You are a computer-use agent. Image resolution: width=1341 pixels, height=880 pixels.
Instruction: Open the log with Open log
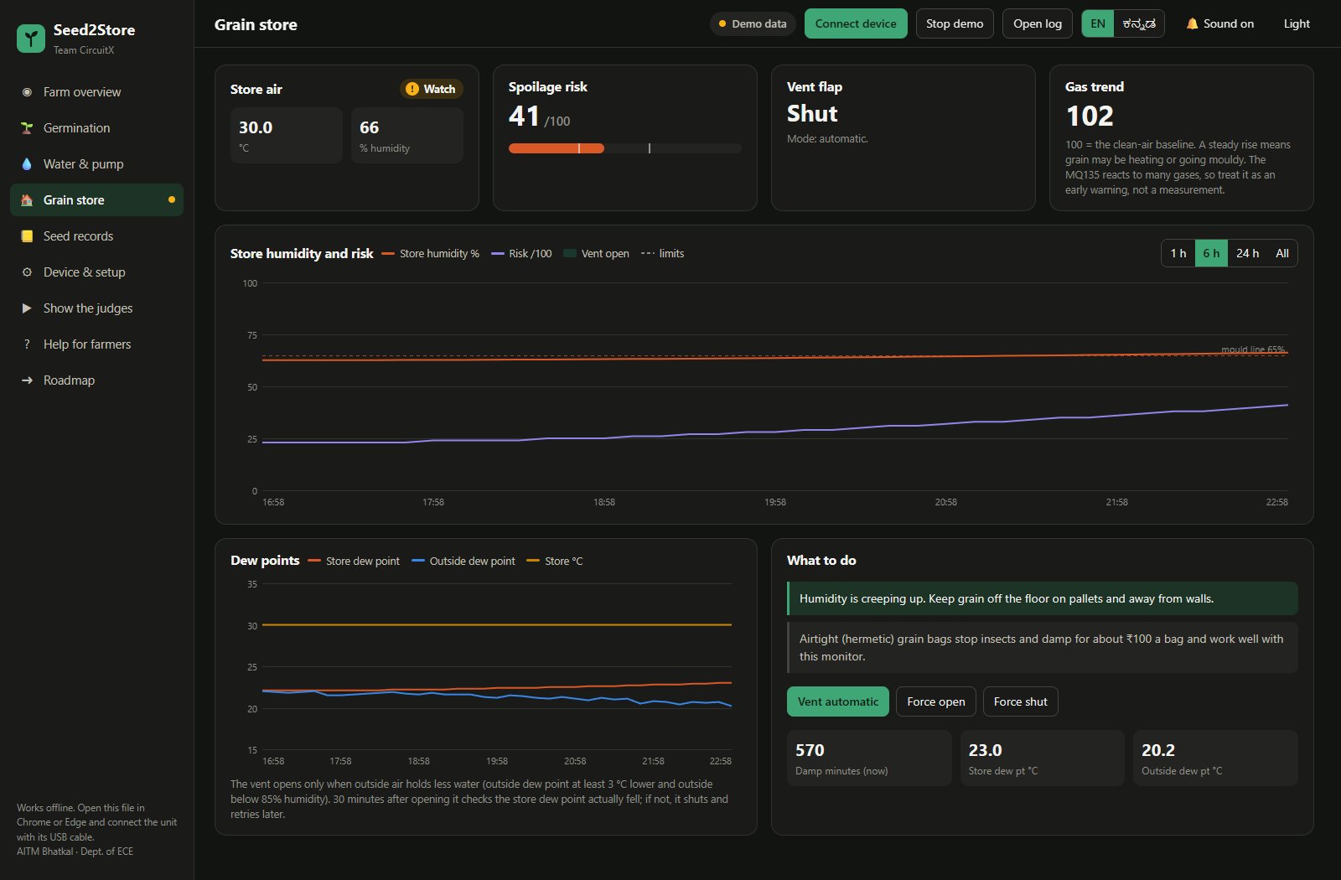tap(1038, 23)
